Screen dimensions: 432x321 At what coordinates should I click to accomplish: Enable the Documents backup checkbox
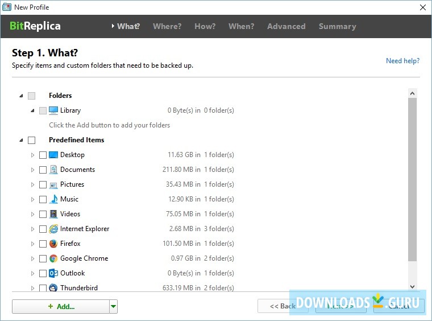click(x=43, y=170)
